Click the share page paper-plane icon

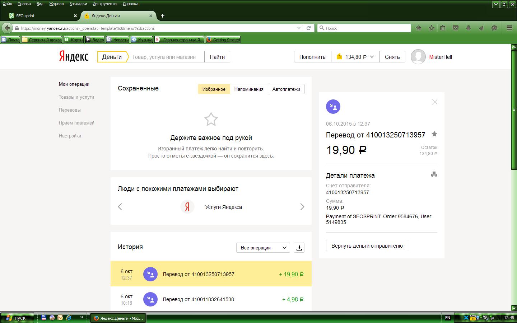pyautogui.click(x=481, y=28)
